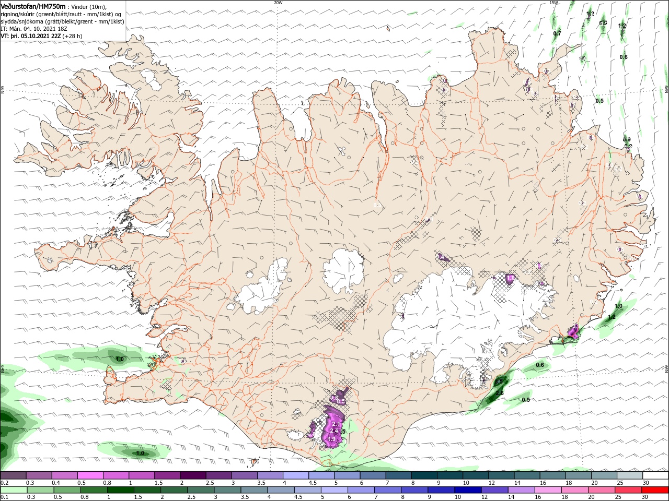This screenshot has height=501, width=669.
Task: Click dark teal 8–9 swatch, upper legend row
Action: pyautogui.click(x=424, y=475)
